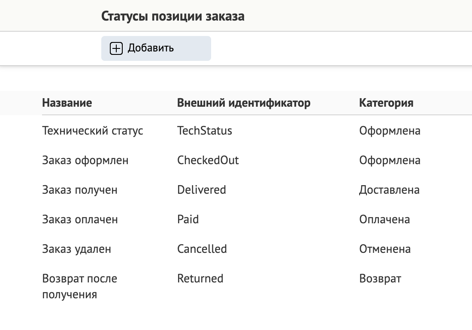Click the Paid identifier value
The height and width of the screenshot is (330, 472).
[x=188, y=219]
